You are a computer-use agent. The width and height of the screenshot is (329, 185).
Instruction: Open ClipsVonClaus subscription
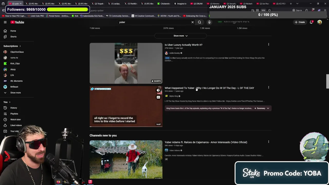(17, 52)
